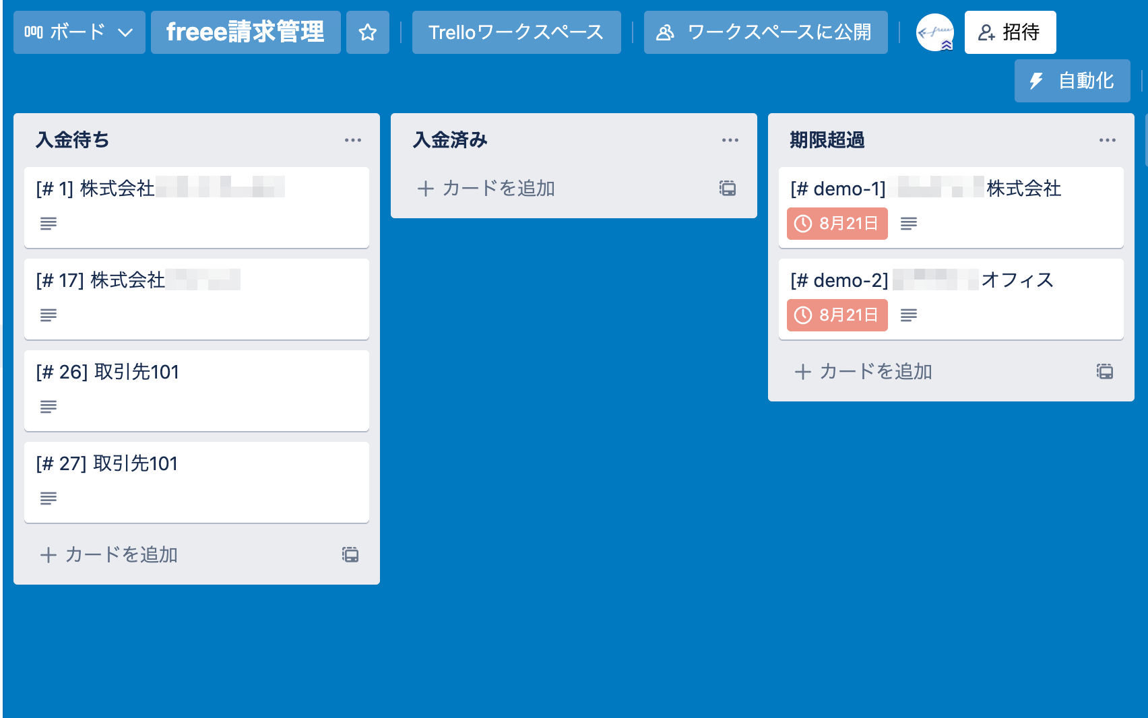The height and width of the screenshot is (718, 1148).
Task: Open Trelloワークスペース
Action: coord(516,32)
